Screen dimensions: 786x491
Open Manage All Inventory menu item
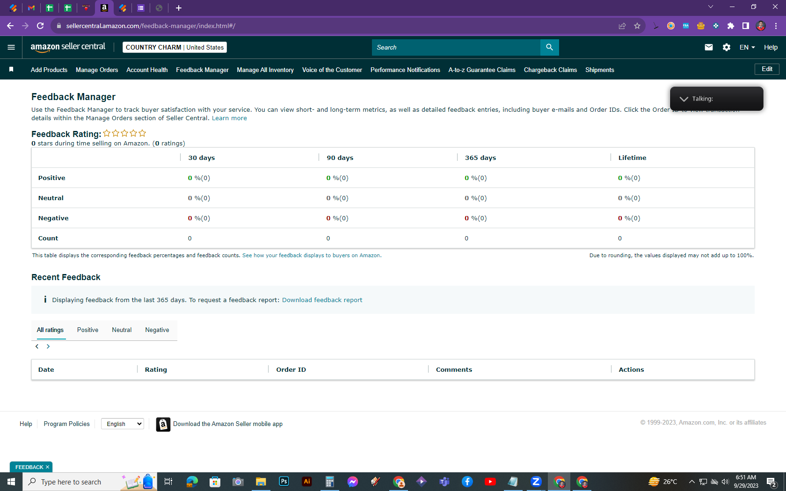[265, 70]
